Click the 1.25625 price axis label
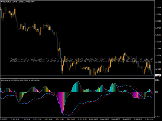The width and height of the screenshot is (162, 121). click(158, 21)
